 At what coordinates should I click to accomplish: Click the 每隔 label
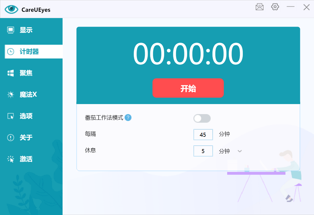[90, 134]
